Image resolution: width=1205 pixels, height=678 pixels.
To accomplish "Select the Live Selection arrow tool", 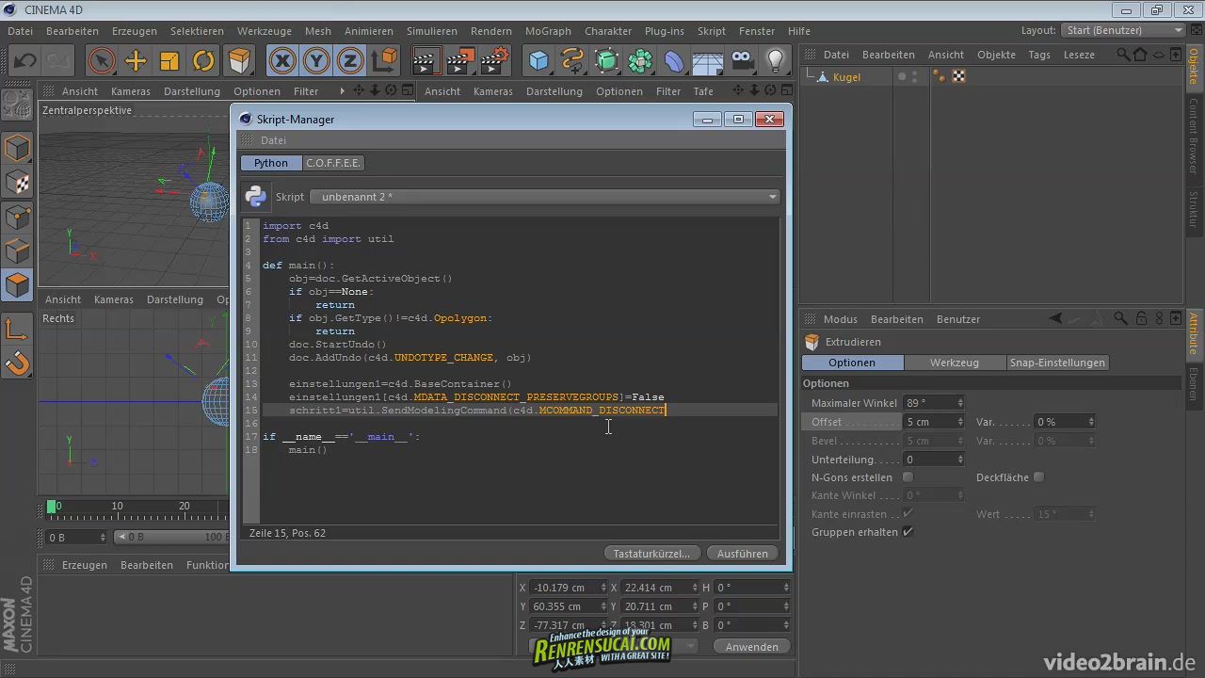I will 101,61.
